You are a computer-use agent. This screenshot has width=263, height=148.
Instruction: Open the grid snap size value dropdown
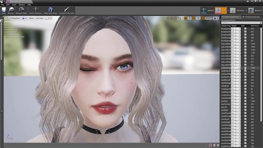[190, 18]
